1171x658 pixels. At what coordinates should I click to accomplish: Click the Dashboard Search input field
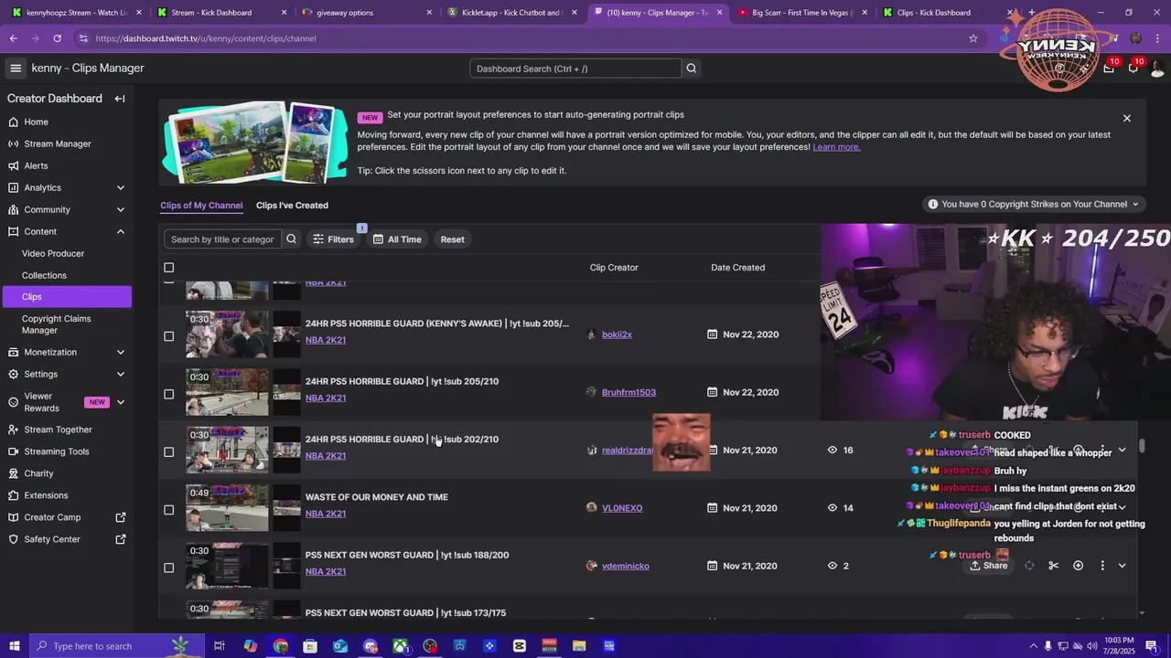[575, 69]
